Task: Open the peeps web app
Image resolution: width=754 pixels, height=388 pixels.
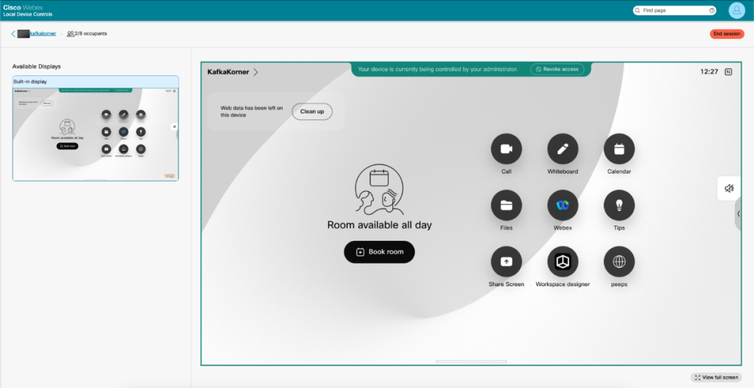Action: click(619, 262)
